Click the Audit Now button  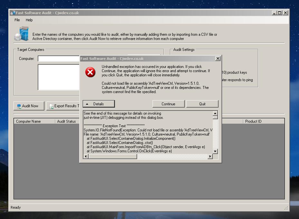[x=29, y=106]
